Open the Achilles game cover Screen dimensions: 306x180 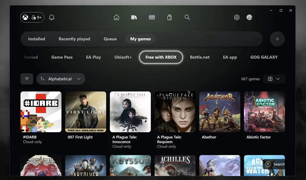coord(175,165)
